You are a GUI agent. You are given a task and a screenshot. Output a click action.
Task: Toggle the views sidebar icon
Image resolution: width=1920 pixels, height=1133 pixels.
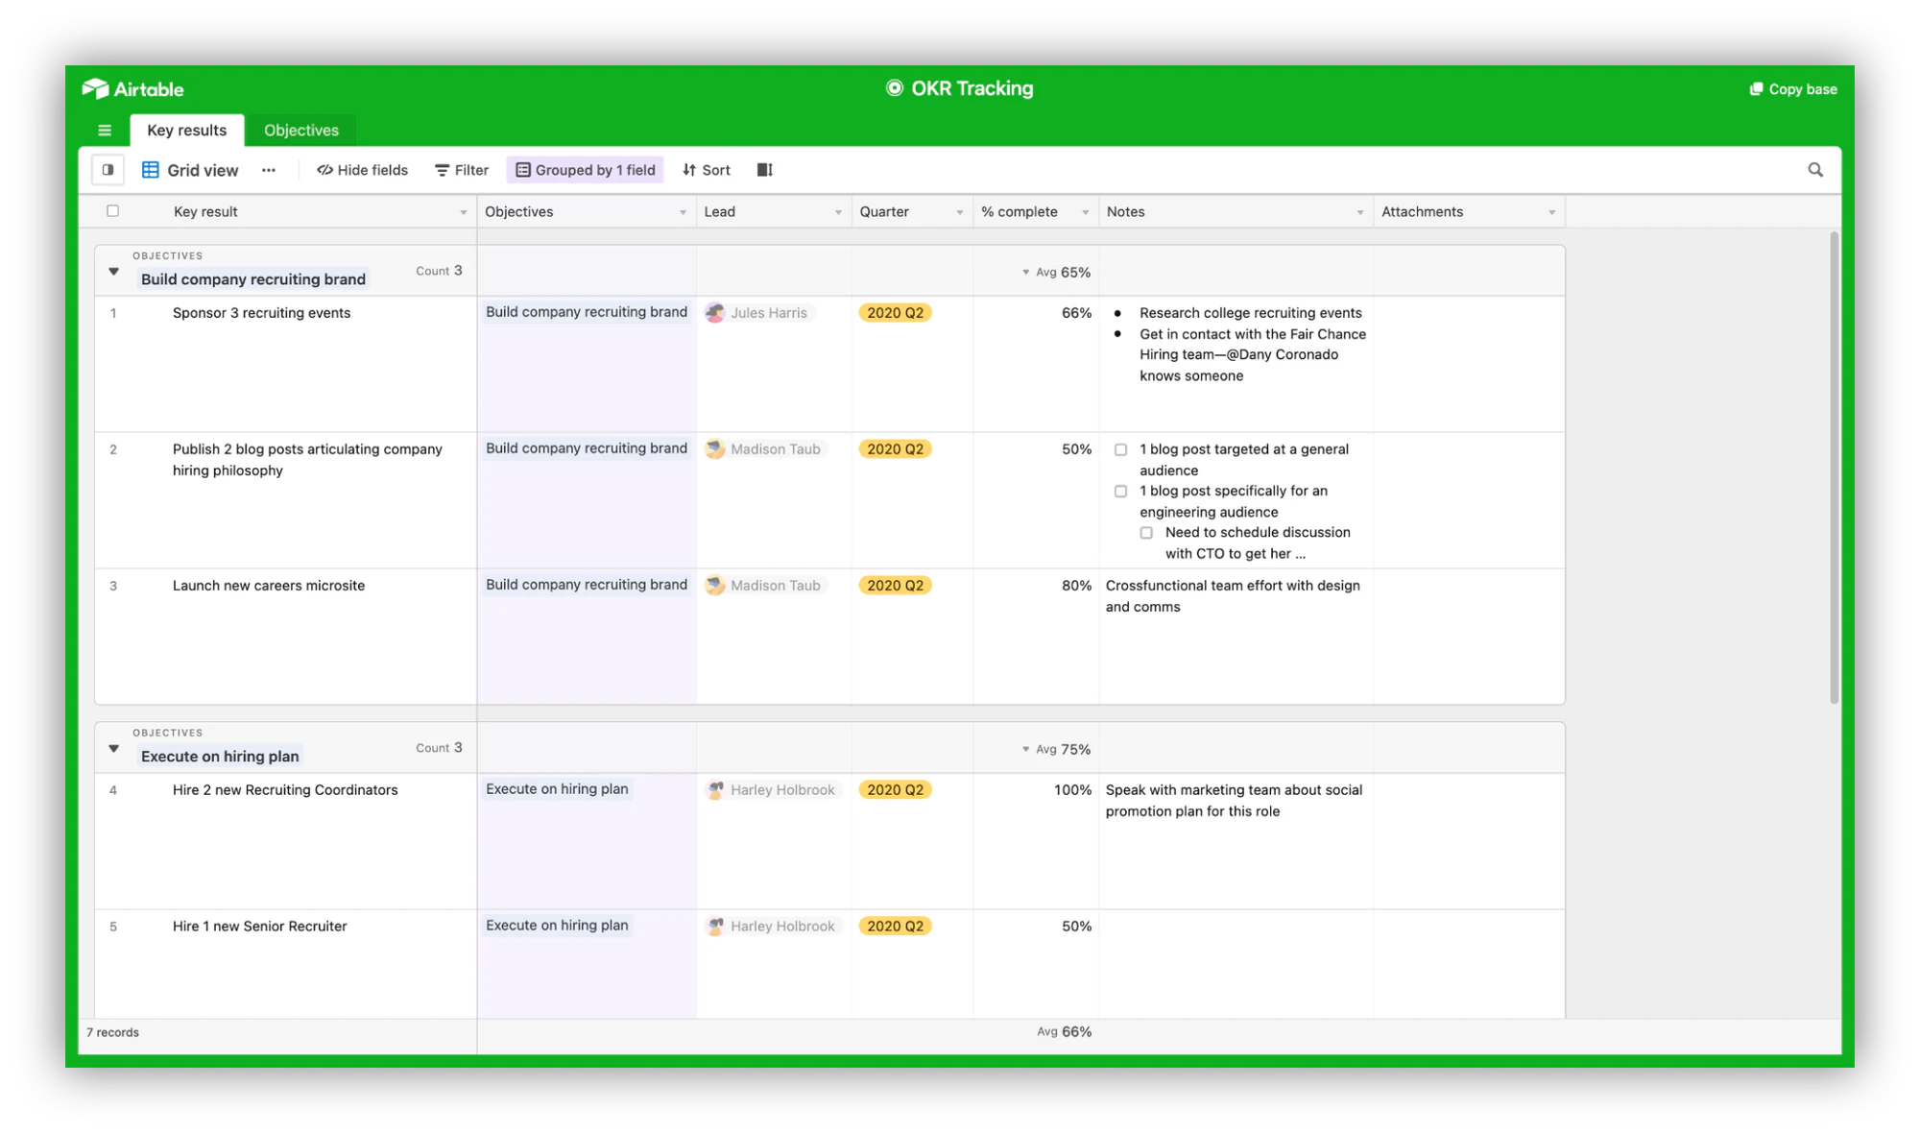click(x=108, y=170)
